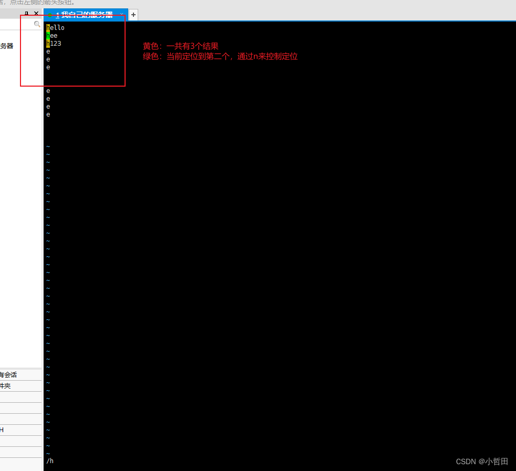Image resolution: width=516 pixels, height=471 pixels.
Task: Click the '件夹' row in sidebar properties
Action: click(20, 386)
